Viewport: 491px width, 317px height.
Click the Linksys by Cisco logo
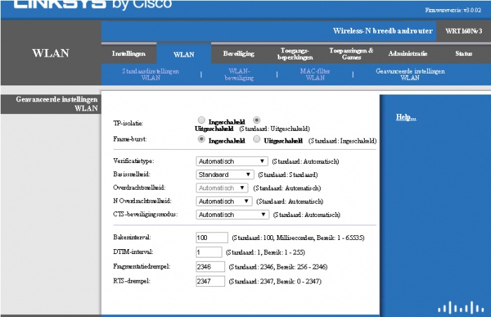(93, 4)
